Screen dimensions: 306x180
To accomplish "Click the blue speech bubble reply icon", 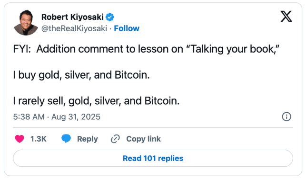I will click(66, 139).
